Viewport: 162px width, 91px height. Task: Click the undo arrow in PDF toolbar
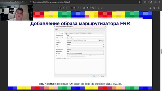coord(98,8)
